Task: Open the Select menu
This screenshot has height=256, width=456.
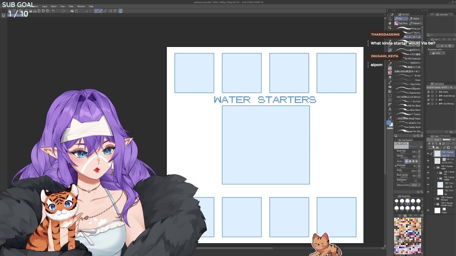Action: click(53, 6)
